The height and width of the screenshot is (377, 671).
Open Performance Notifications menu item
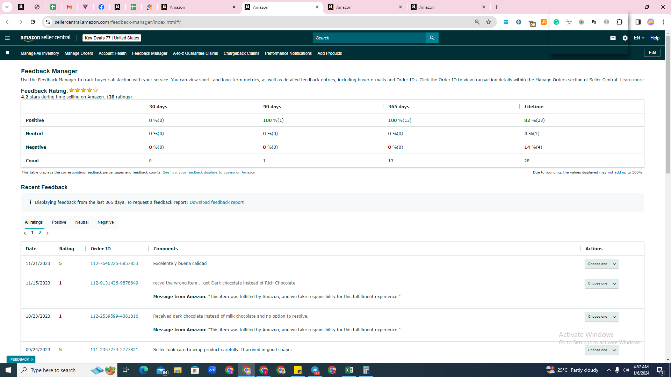[x=288, y=53]
